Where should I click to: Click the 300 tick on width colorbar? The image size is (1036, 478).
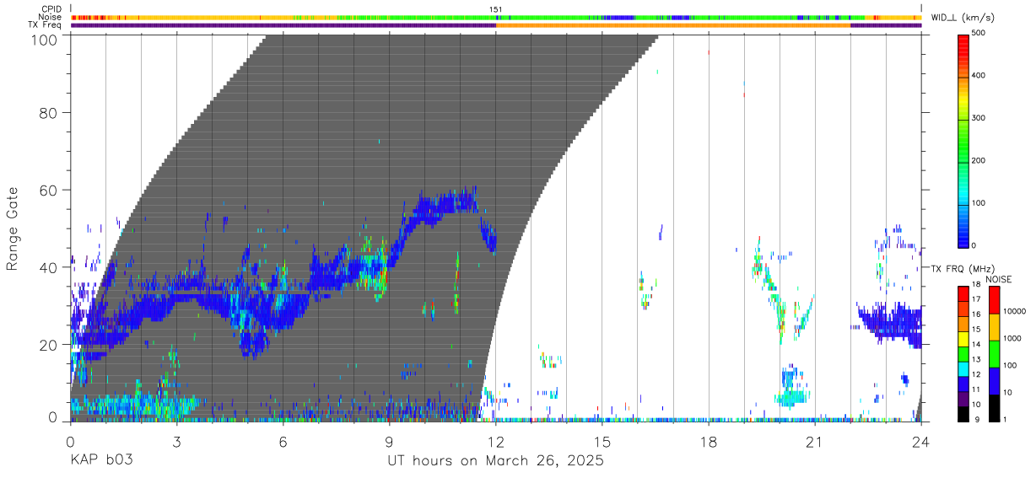point(979,118)
